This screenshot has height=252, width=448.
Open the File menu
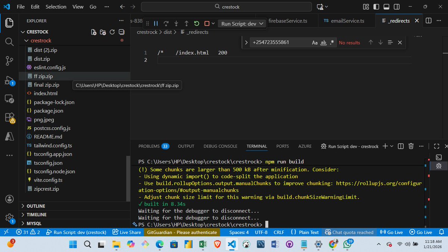pyautogui.click(x=21, y=7)
